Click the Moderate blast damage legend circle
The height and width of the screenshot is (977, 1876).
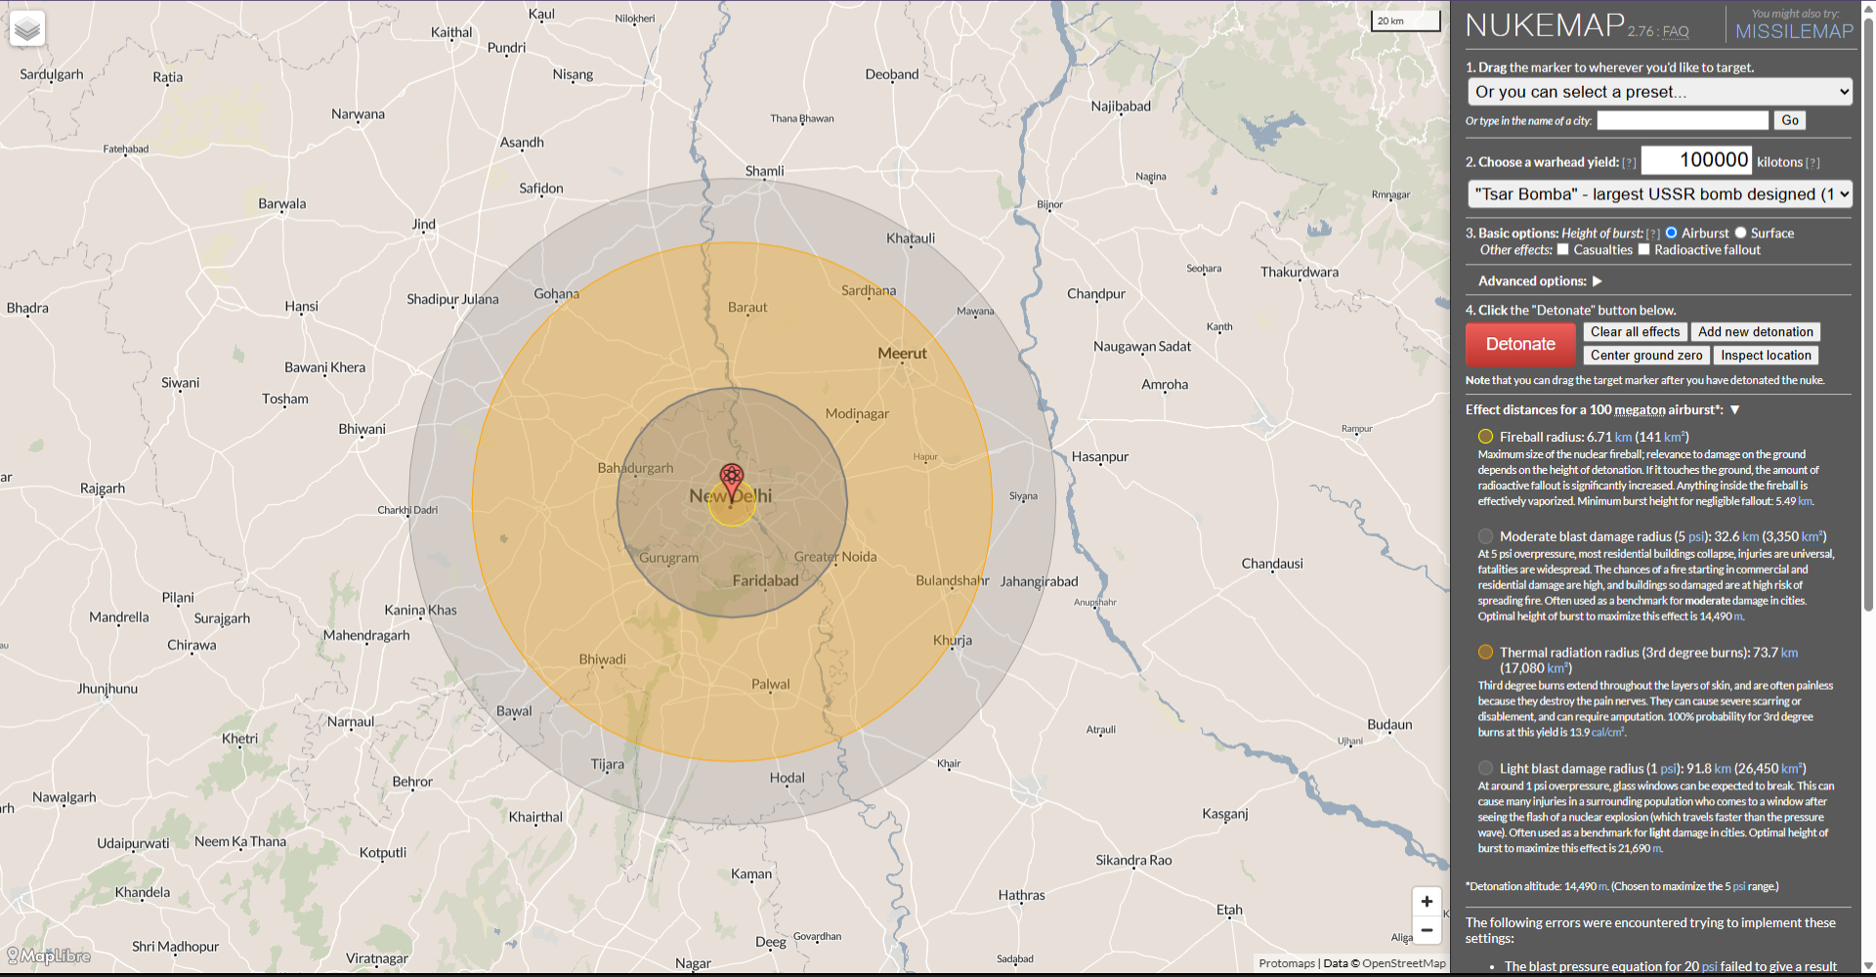coord(1485,536)
